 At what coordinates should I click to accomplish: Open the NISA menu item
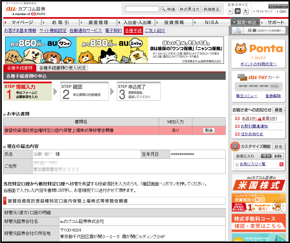[x=212, y=22]
